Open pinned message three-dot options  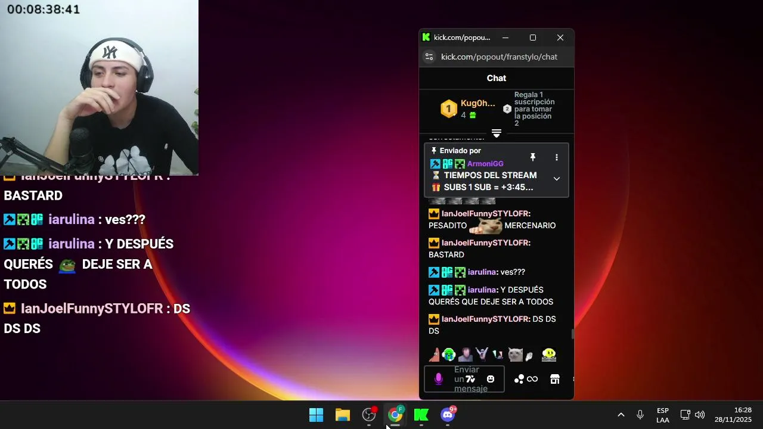pyautogui.click(x=557, y=157)
